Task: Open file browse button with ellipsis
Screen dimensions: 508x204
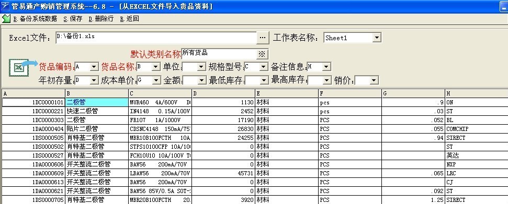Action: 263,38
